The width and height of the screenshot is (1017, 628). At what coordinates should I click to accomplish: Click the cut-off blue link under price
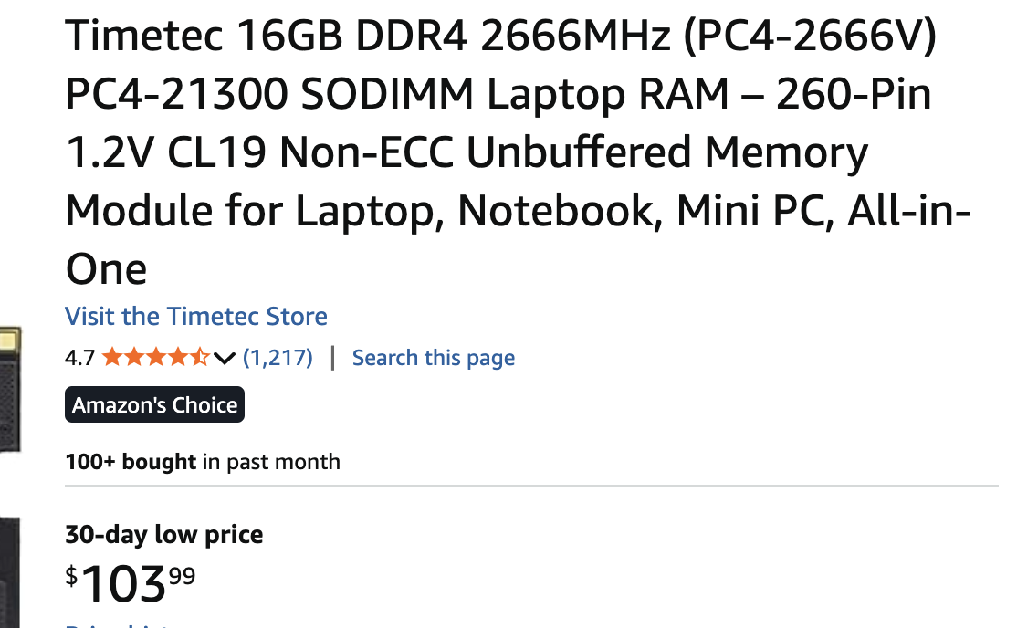[110, 625]
